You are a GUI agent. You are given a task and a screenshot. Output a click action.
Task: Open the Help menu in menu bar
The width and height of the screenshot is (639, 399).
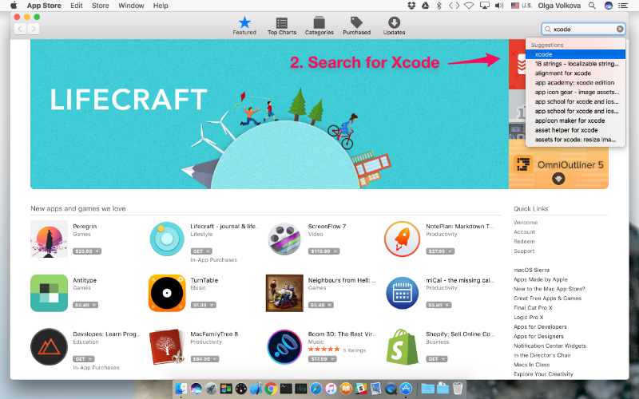[x=161, y=6]
